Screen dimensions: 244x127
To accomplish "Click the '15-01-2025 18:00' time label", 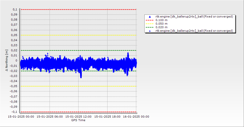I will pos(107,117).
